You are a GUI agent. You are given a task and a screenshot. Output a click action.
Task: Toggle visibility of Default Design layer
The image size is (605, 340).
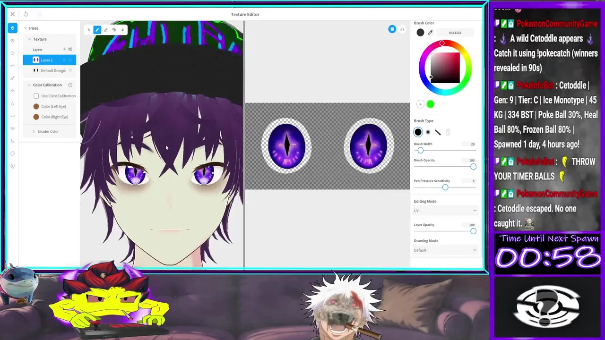tap(70, 71)
